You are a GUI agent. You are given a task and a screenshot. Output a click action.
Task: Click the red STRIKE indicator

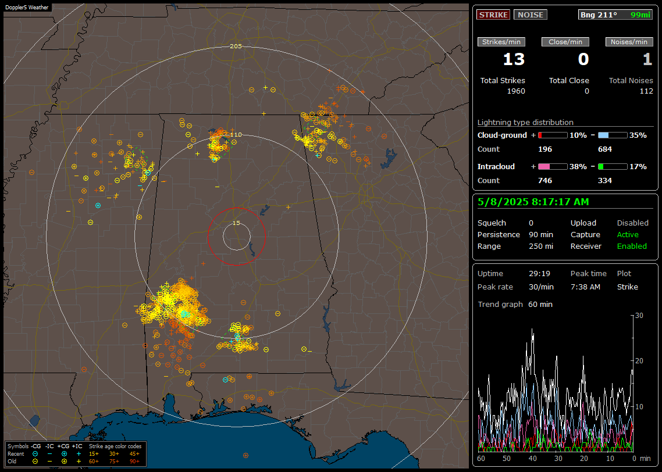(493, 15)
